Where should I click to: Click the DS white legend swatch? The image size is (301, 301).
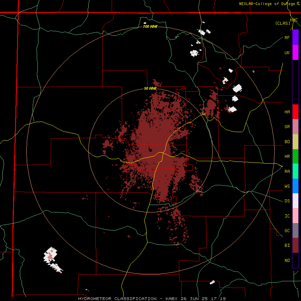pyautogui.click(x=295, y=201)
